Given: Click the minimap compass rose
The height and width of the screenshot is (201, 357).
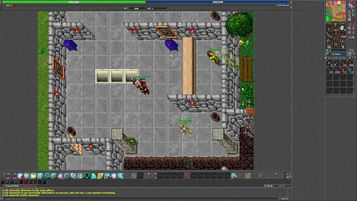Looking at the screenshot, I should pos(352,4).
